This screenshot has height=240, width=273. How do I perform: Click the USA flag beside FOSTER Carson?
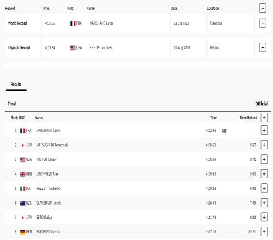pos(23,160)
